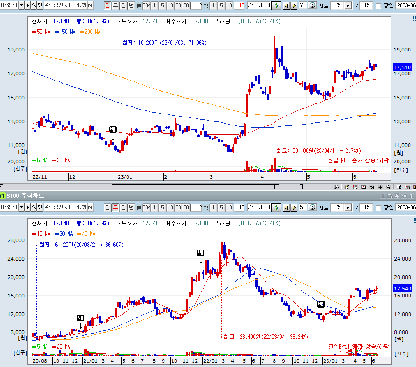
Task: Click the line chart icon in chart tools
Action: point(364,187)
